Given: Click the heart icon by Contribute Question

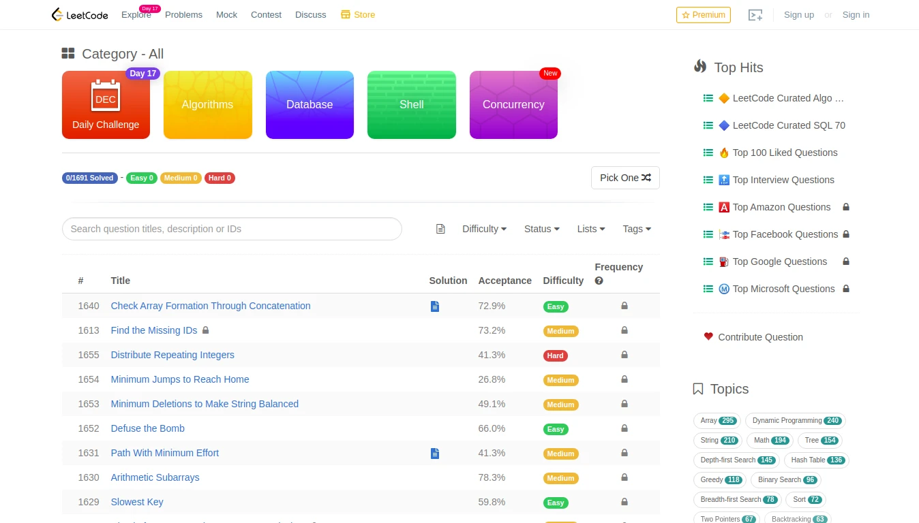Looking at the screenshot, I should (708, 336).
